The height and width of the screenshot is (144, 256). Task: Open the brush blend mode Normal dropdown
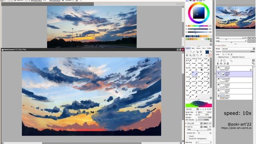click(x=198, y=109)
